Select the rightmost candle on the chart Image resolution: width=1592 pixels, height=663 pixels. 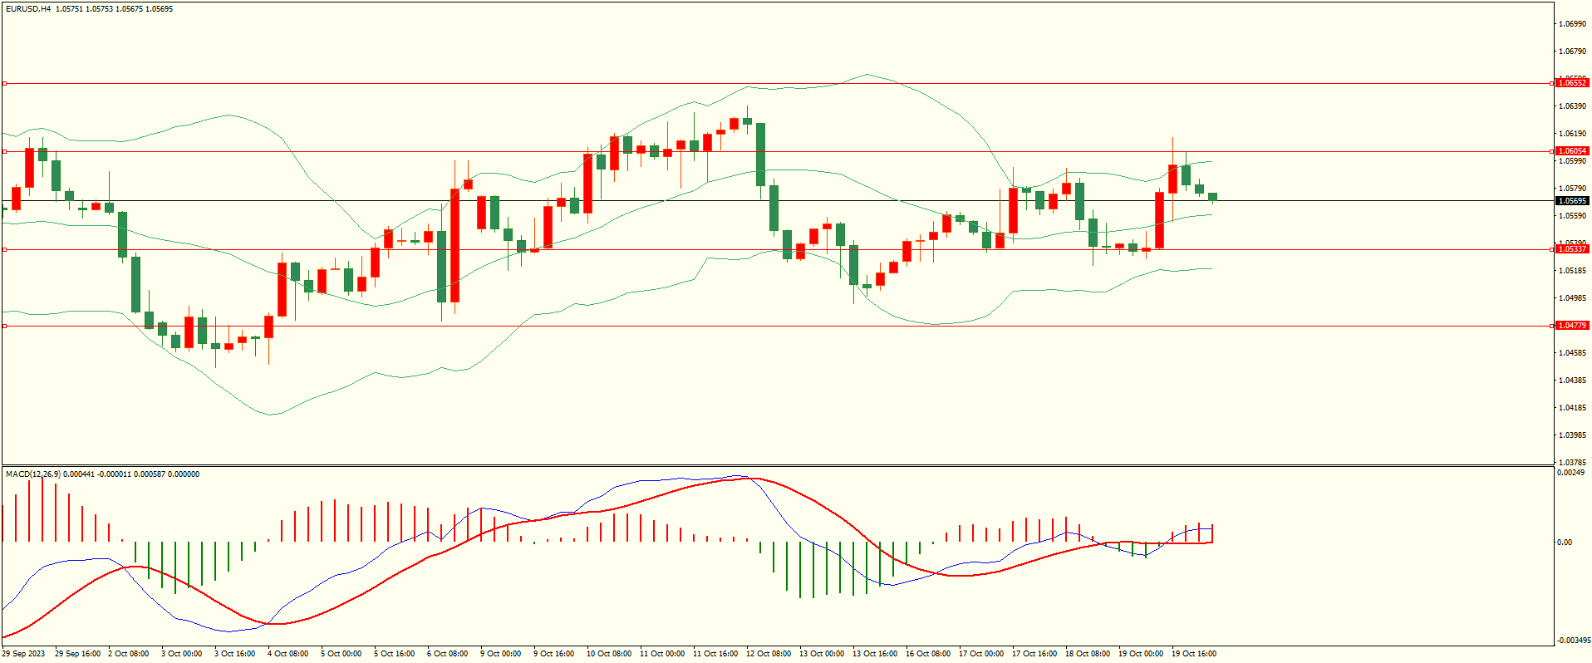tap(1212, 197)
